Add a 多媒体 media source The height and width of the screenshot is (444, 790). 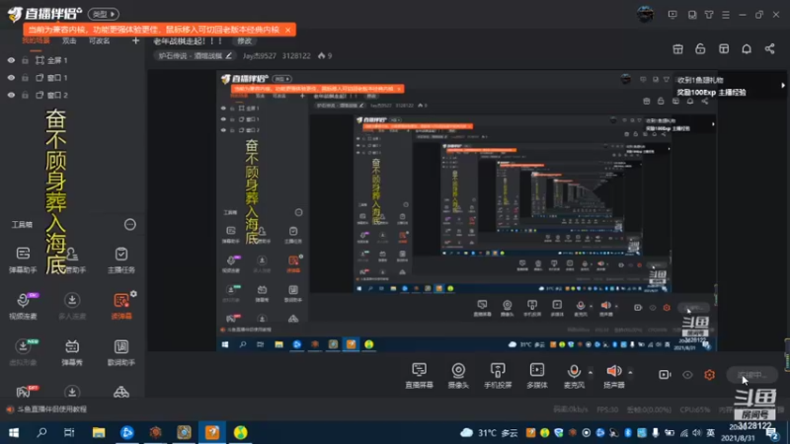pyautogui.click(x=537, y=376)
